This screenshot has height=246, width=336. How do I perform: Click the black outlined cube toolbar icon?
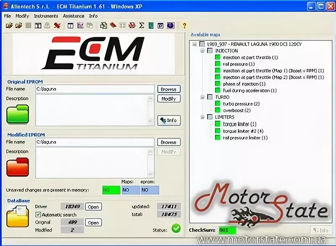[103, 26]
